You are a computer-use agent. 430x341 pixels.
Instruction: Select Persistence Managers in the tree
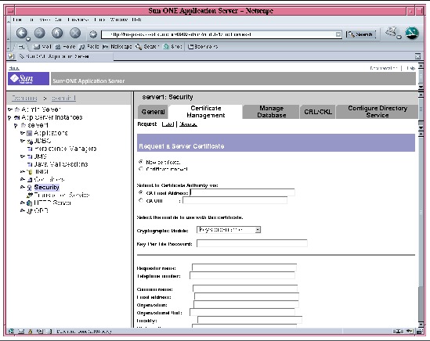(x=65, y=149)
